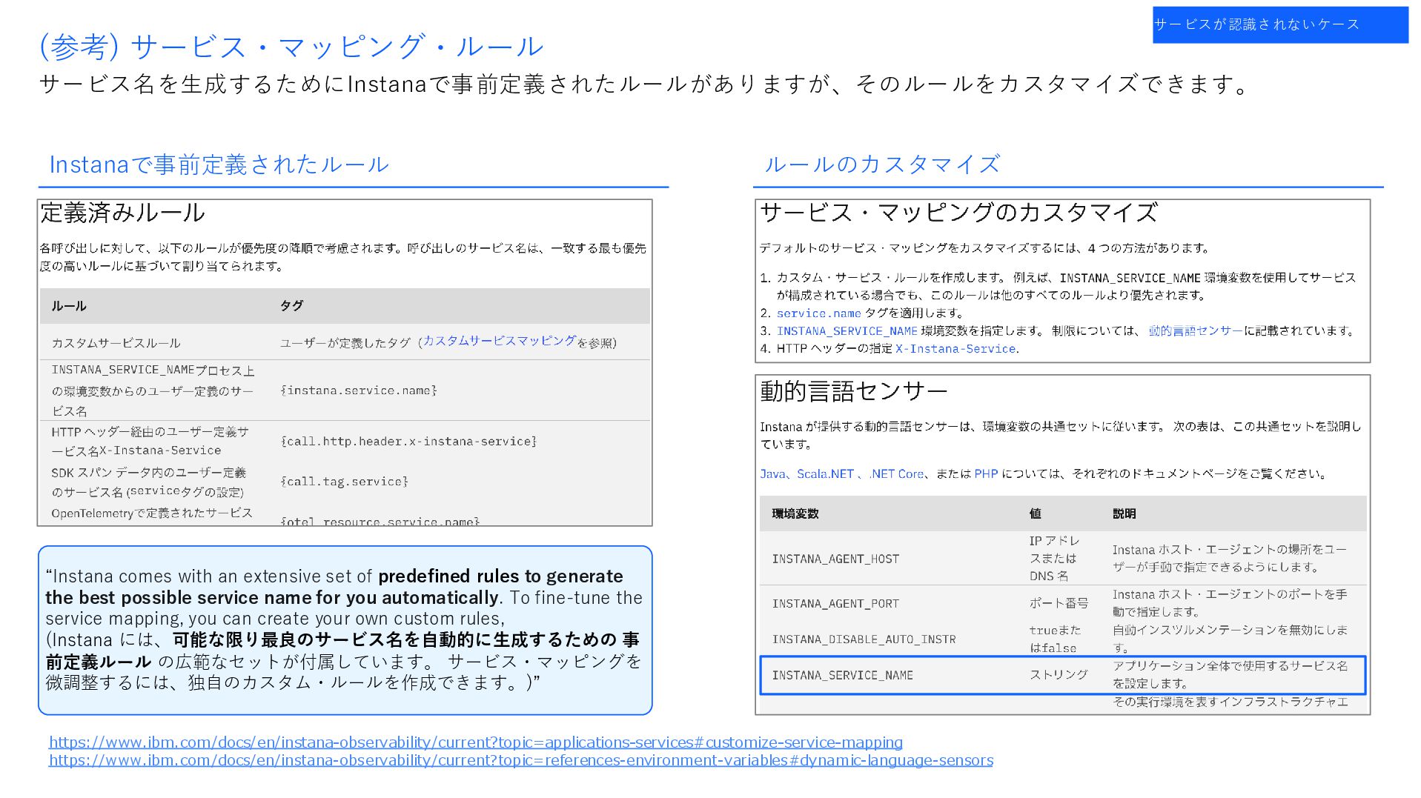The height and width of the screenshot is (798, 1421).
Task: Select the INSTANA_SERVICE_NAME table cell
Action: coord(842,675)
